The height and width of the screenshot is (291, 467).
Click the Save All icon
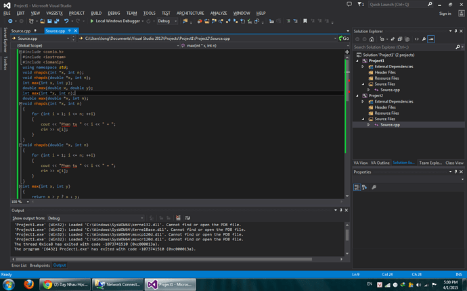(x=57, y=21)
